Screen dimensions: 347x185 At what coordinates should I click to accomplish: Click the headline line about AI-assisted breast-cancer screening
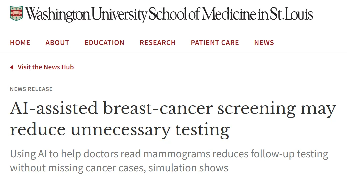173,109
